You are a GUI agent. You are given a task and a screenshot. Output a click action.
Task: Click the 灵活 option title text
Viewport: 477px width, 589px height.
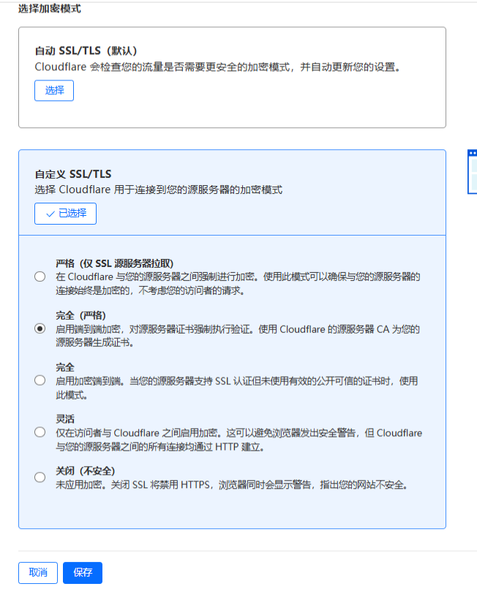(65, 419)
